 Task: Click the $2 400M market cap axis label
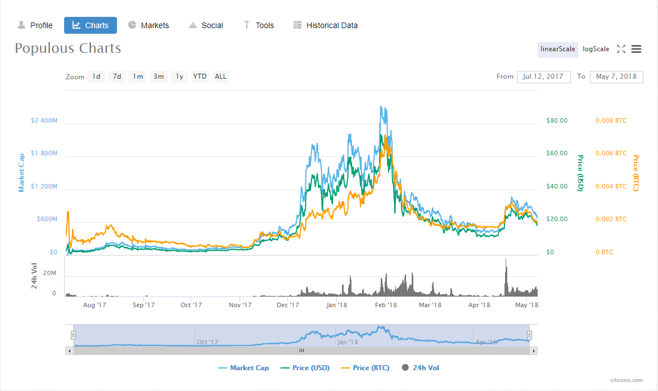click(x=44, y=120)
